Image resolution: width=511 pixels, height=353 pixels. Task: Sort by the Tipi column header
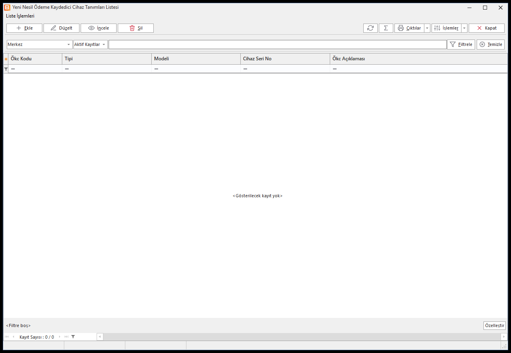coord(107,59)
